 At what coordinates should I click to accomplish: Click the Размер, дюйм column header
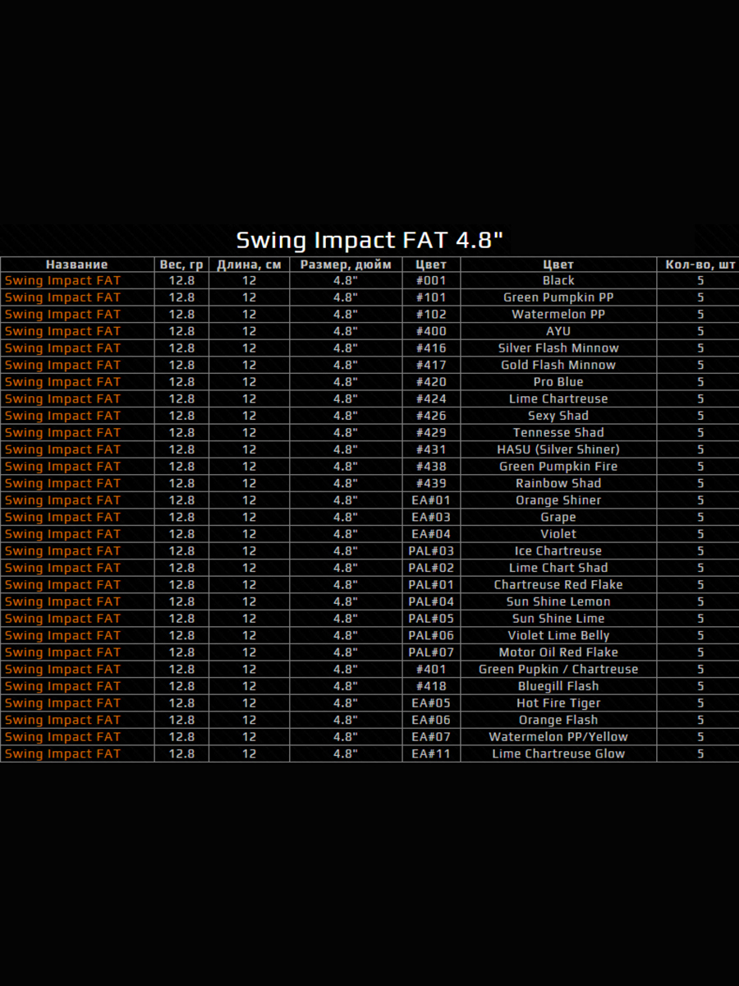[x=346, y=265]
